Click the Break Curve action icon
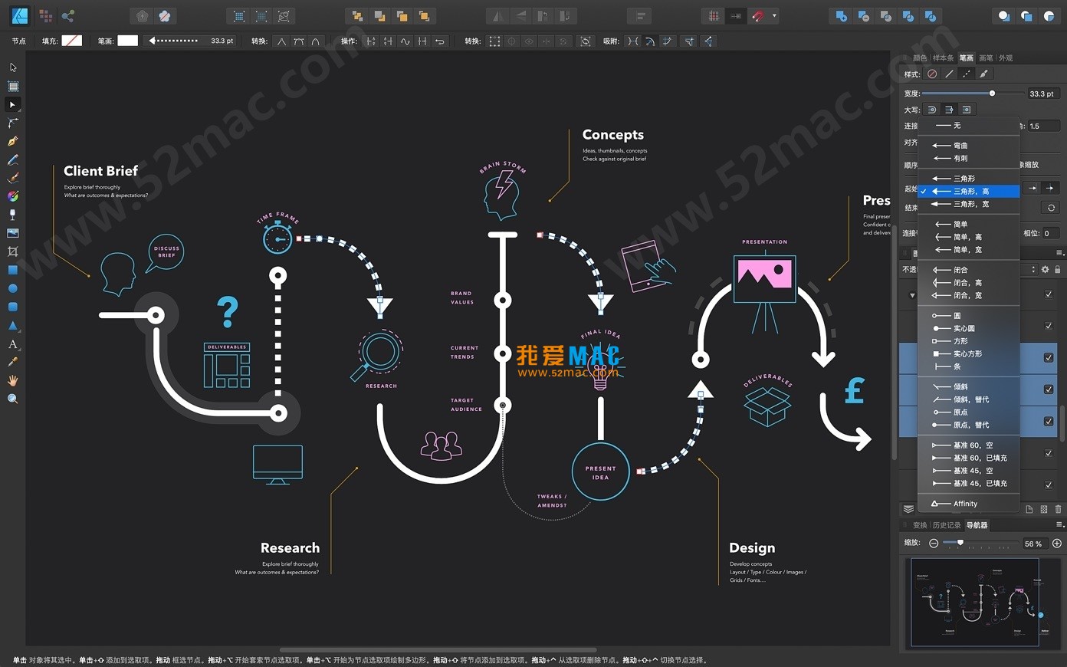This screenshot has width=1067, height=667. (371, 41)
